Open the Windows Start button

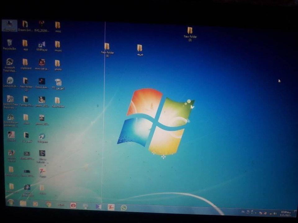coord(11,202)
